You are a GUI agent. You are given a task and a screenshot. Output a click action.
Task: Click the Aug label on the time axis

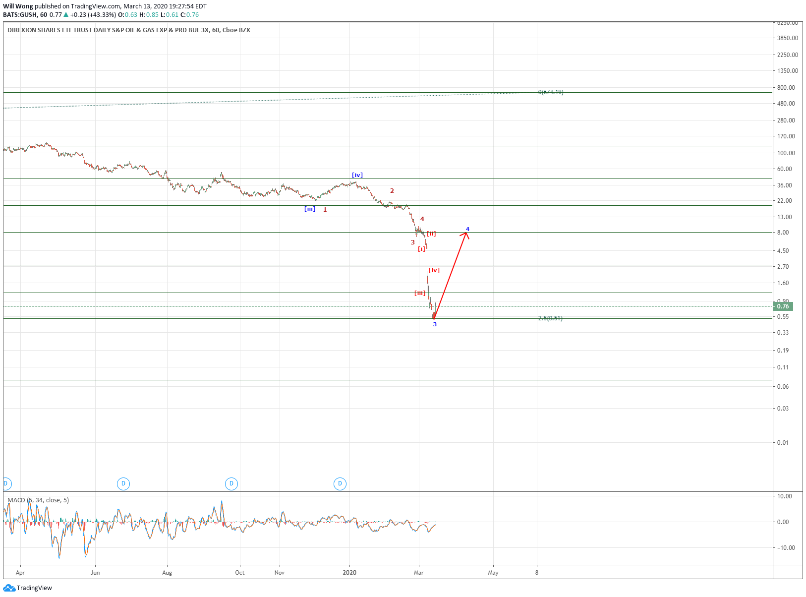click(167, 573)
